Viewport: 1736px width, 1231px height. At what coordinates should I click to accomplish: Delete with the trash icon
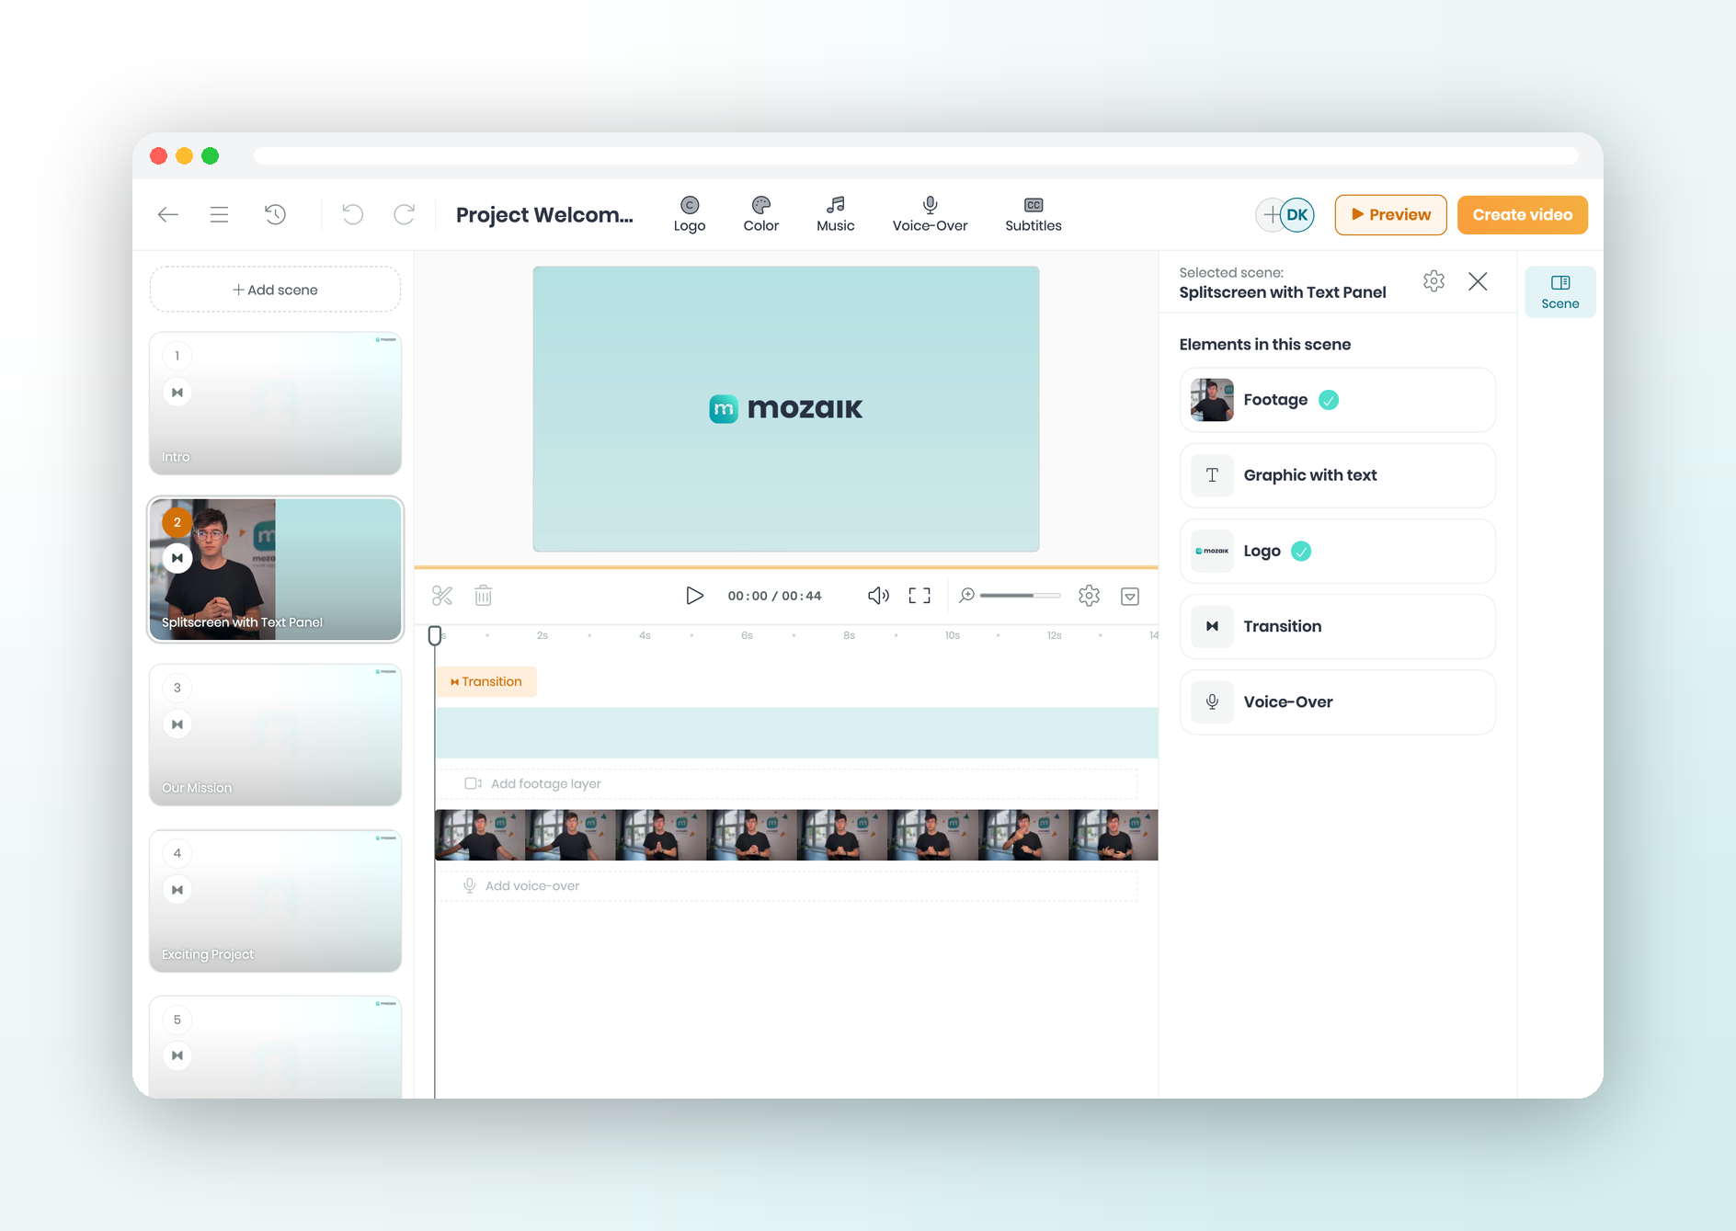[484, 596]
